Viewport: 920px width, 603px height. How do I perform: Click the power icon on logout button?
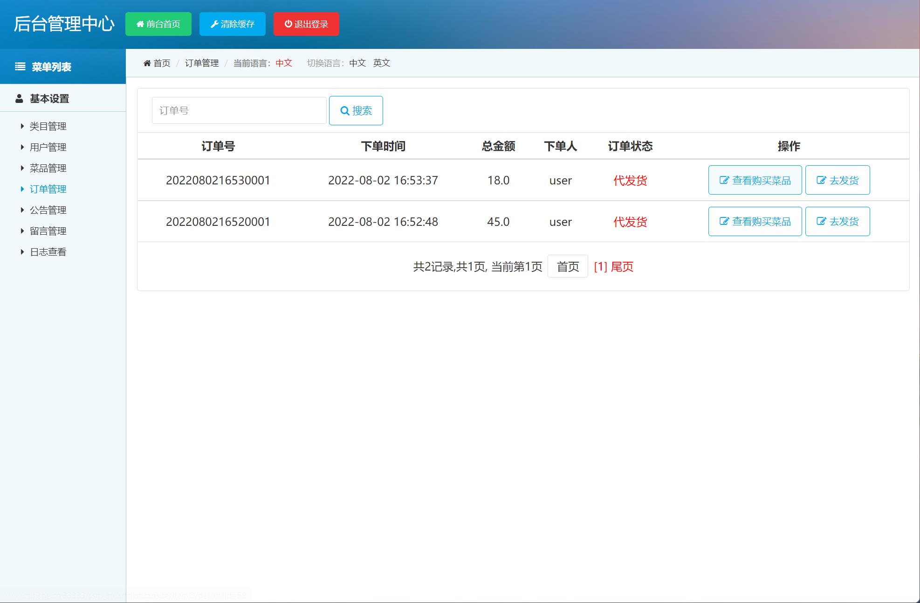point(288,24)
